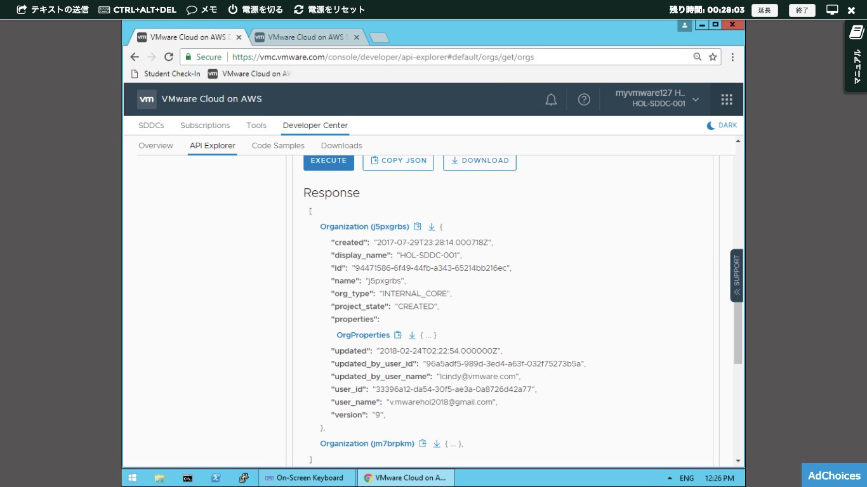Click the DOWNLOAD button
The width and height of the screenshot is (867, 487).
point(480,161)
